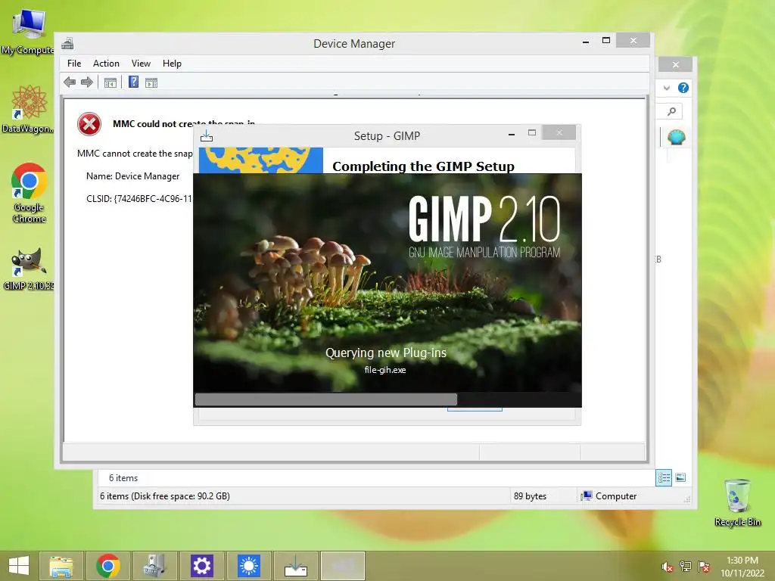Click "Completing the GIMP Setup" heading
This screenshot has height=581, width=775.
[423, 166]
